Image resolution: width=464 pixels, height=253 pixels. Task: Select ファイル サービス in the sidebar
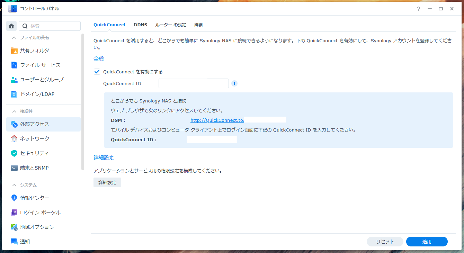tap(43, 65)
